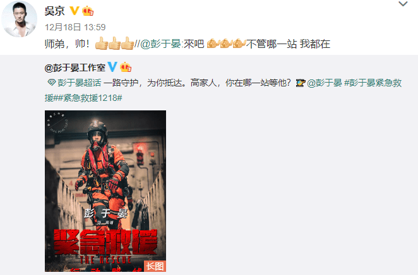This screenshot has height=275, width=418.
Task: Click the crown badge beside 彭于晏工作室
Action: pyautogui.click(x=126, y=67)
